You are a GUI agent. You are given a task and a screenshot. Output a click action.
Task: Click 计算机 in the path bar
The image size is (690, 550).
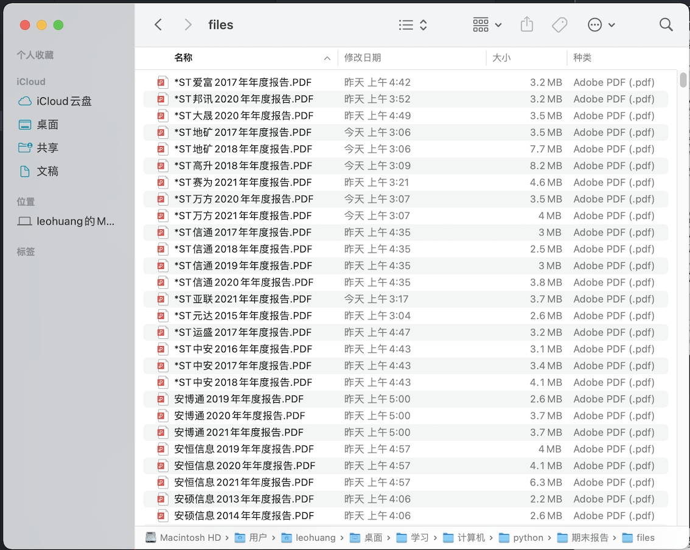coord(464,538)
